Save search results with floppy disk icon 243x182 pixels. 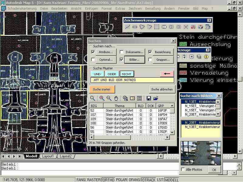pos(149,98)
